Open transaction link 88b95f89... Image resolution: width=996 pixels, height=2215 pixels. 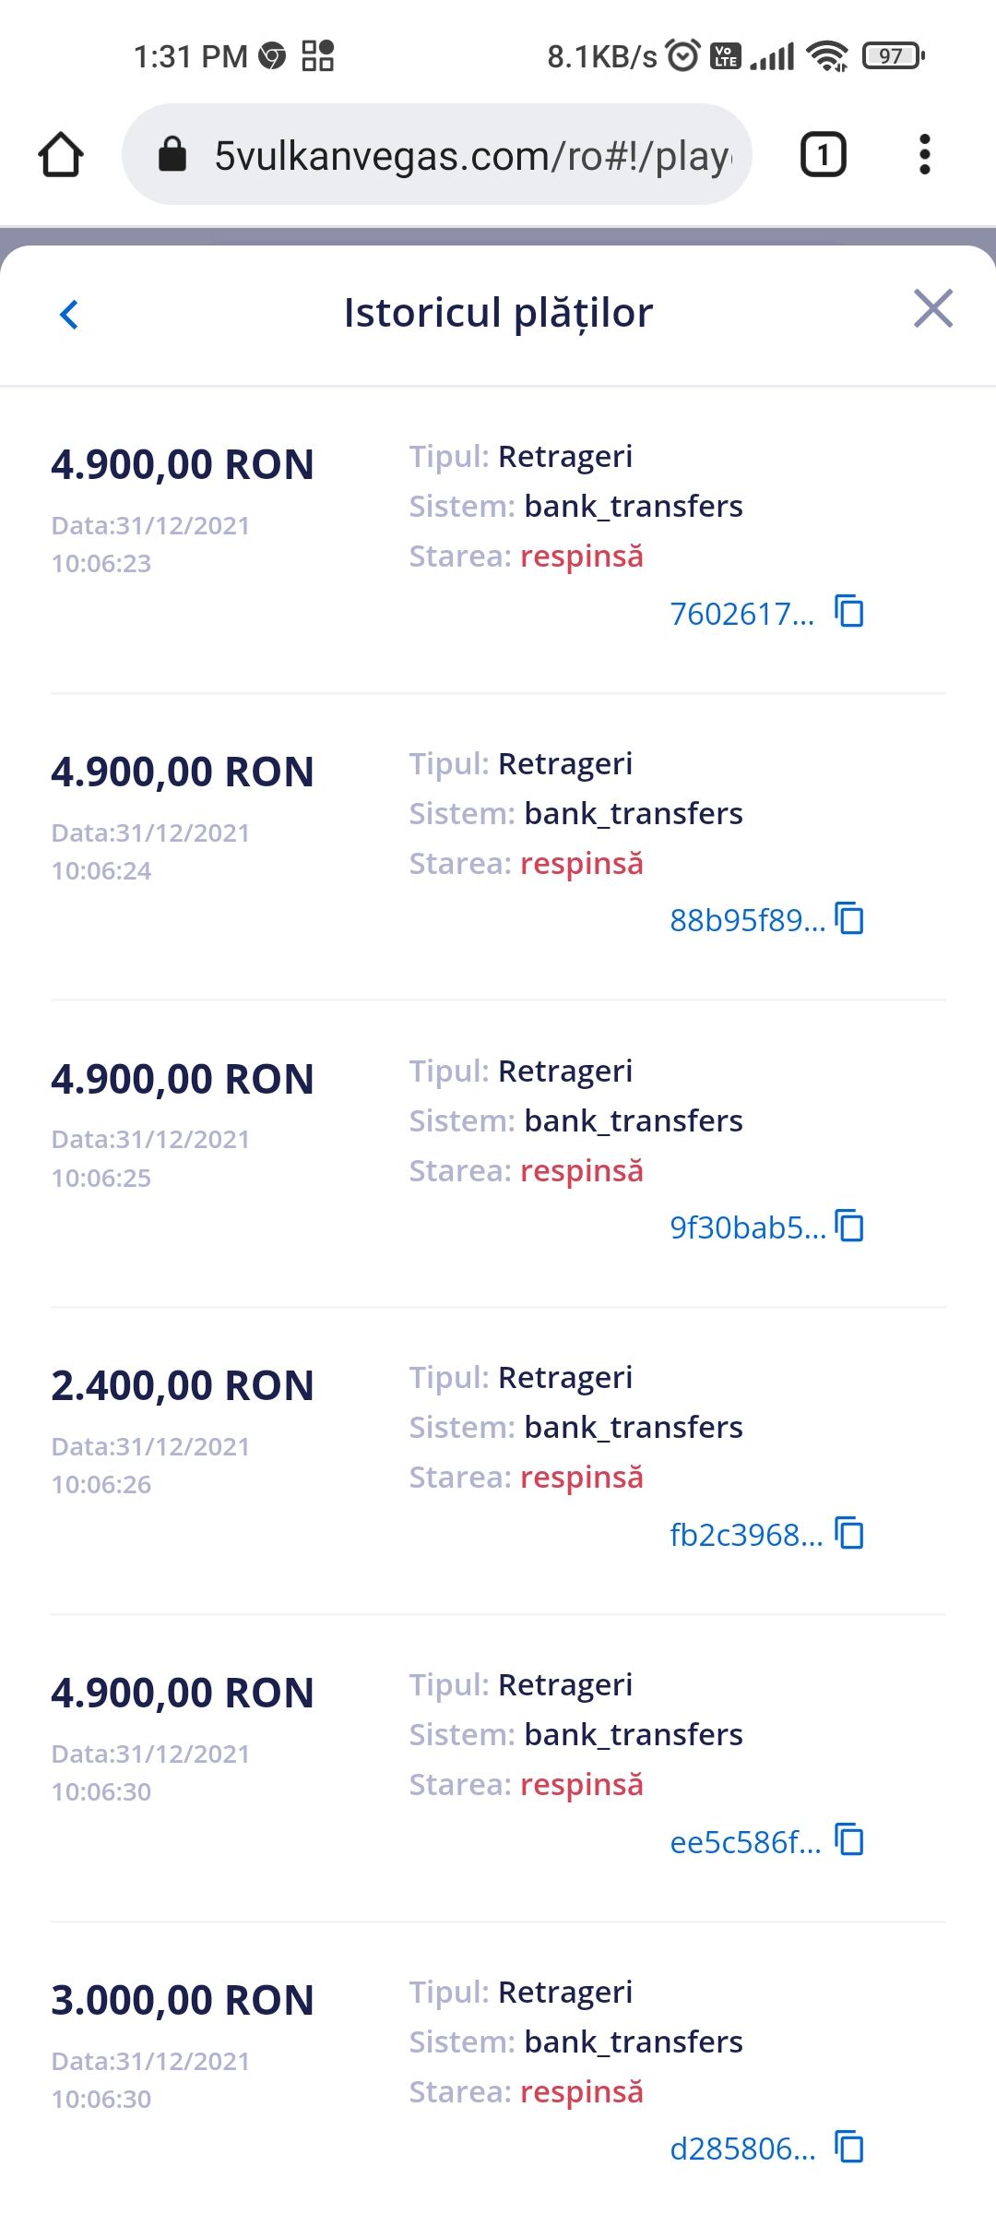(x=747, y=921)
